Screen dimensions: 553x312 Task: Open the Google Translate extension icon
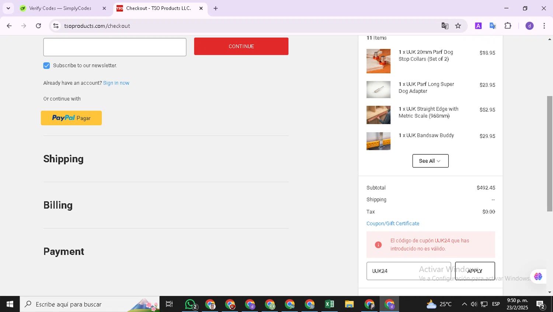pyautogui.click(x=493, y=26)
